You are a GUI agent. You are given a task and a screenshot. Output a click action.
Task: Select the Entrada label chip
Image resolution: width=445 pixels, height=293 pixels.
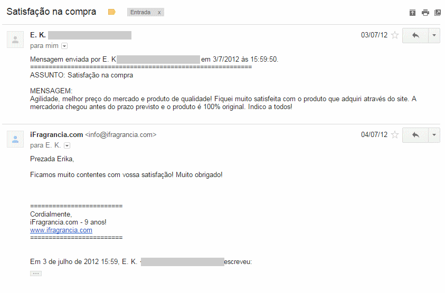[140, 13]
